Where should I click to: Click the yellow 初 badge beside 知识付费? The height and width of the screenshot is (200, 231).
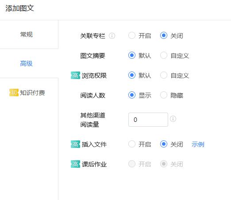(14, 93)
